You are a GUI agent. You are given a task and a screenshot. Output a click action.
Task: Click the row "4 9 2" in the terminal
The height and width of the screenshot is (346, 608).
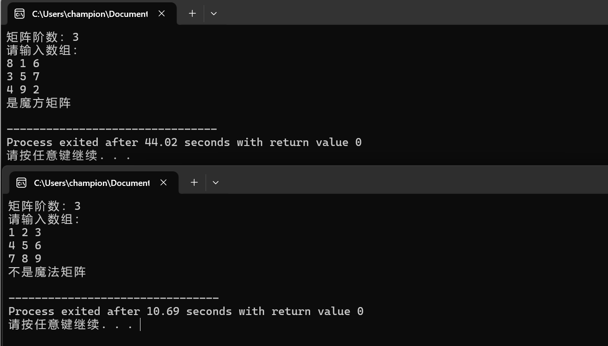23,90
